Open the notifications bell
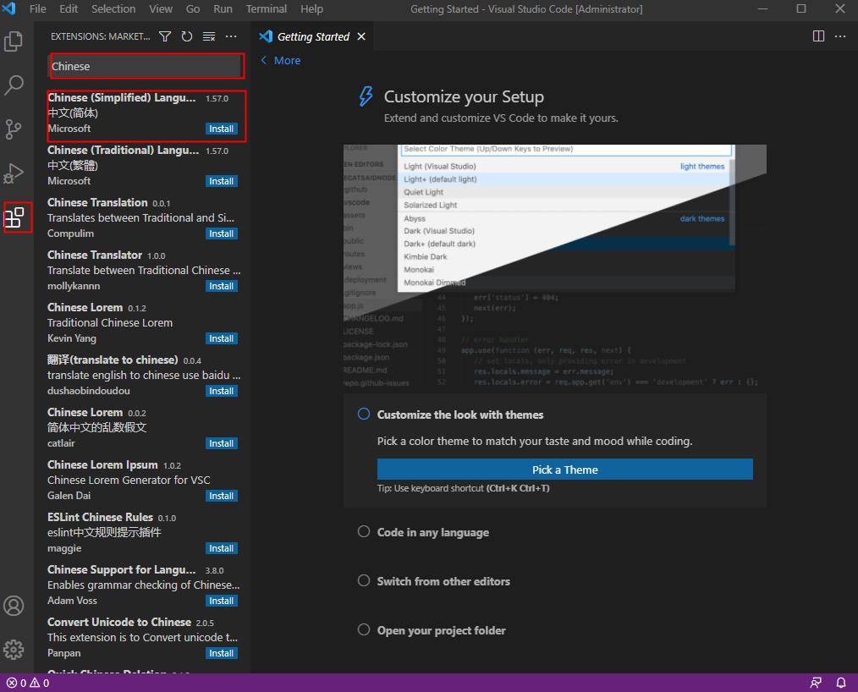The width and height of the screenshot is (858, 692). pos(840,683)
